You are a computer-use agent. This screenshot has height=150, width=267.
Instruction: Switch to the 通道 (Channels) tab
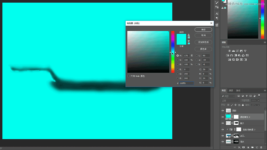point(231,91)
